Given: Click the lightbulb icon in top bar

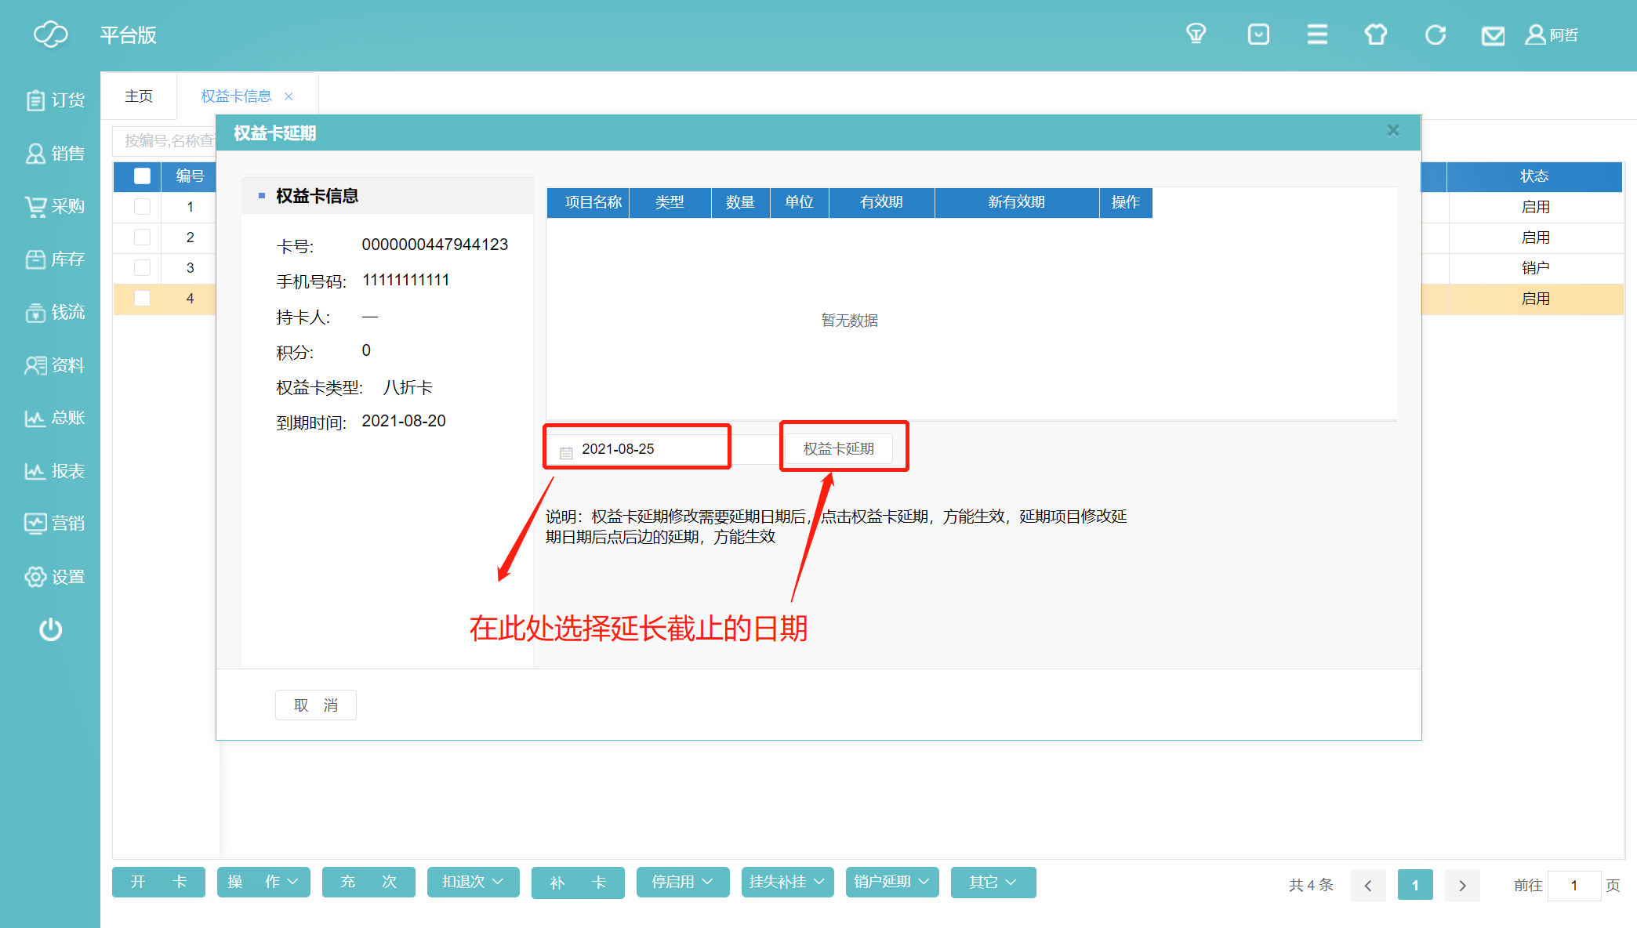Looking at the screenshot, I should coord(1196,34).
